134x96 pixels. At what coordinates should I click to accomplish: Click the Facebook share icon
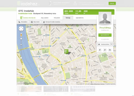pos(100,50)
